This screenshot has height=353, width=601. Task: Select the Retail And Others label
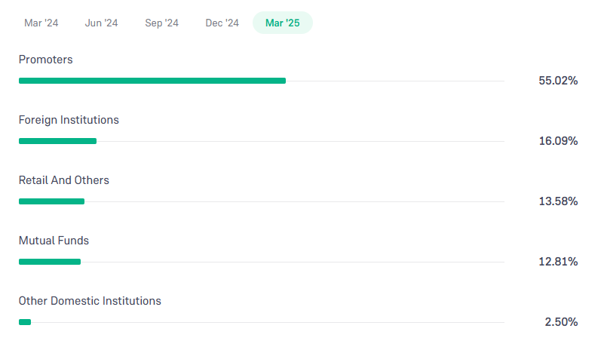(x=64, y=180)
